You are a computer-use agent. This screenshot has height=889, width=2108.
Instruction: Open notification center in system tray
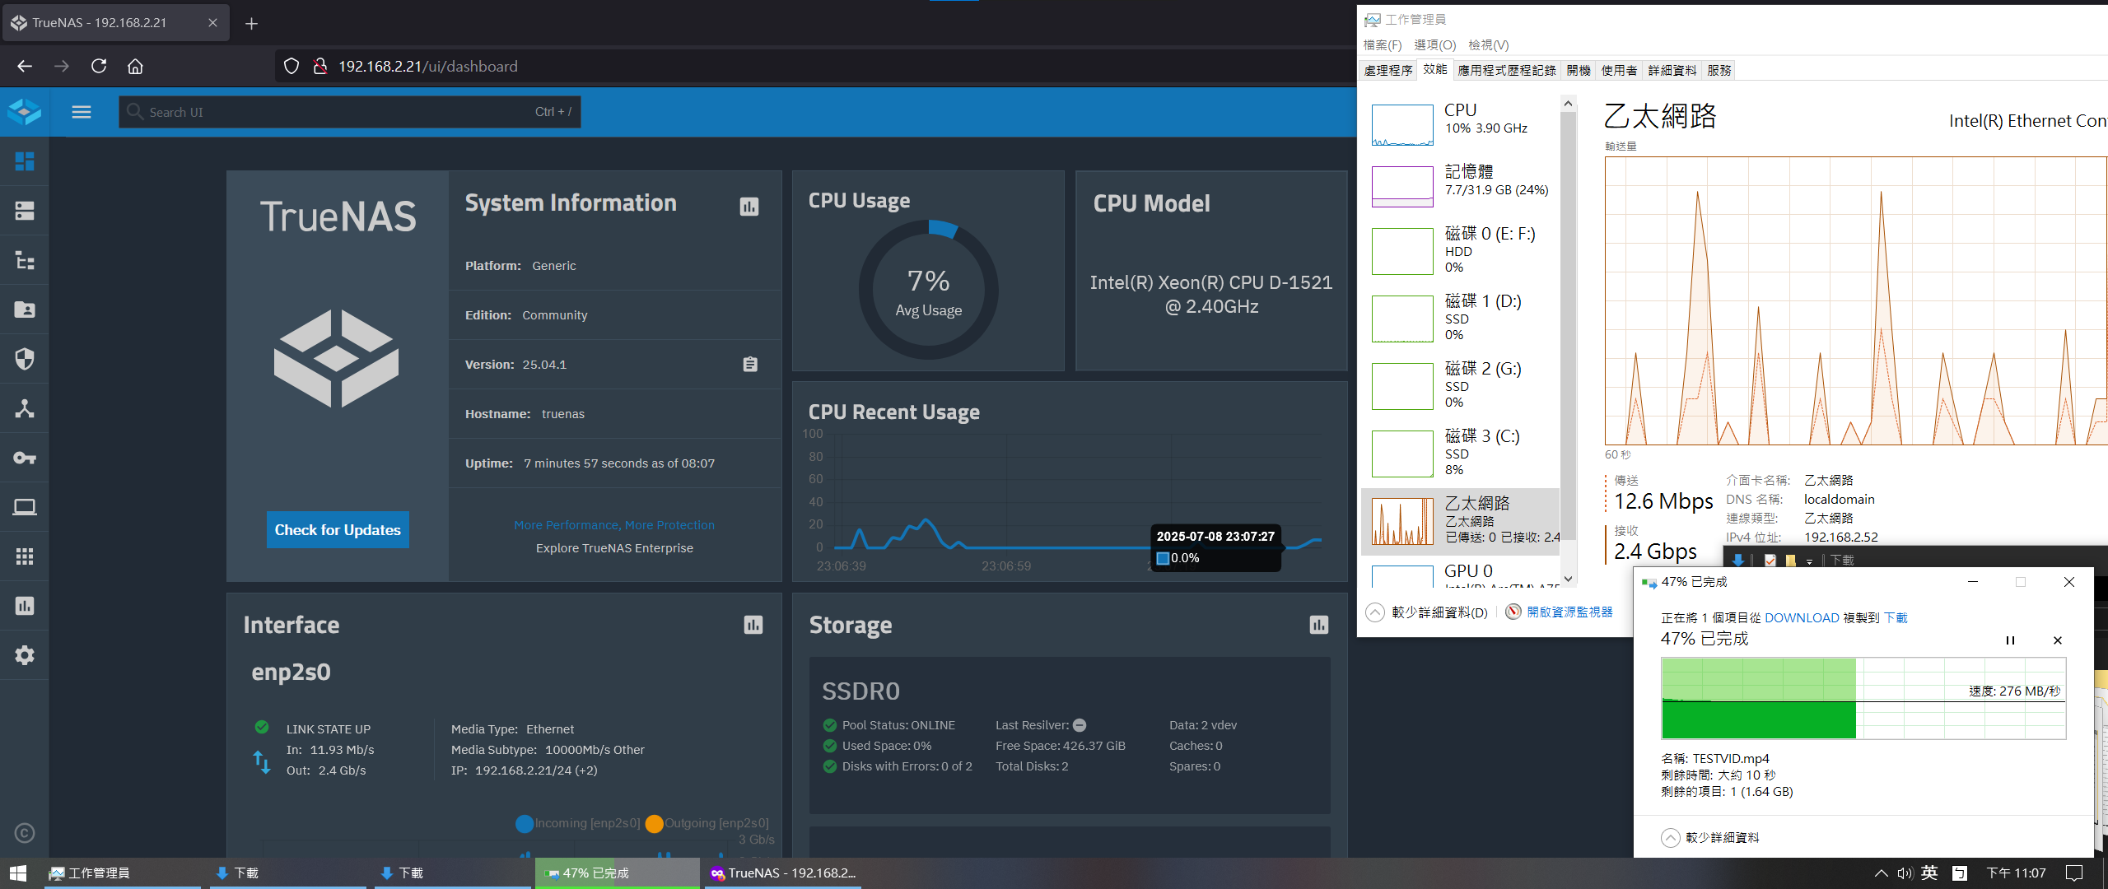[x=2074, y=873]
